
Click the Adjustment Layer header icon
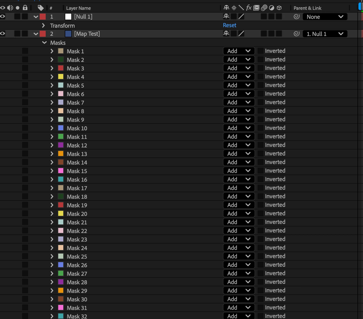click(x=272, y=8)
